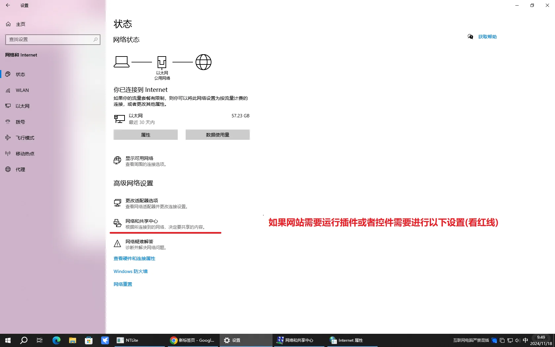The image size is (555, 347).
Task: Click the 网络状态 subheading
Action: point(127,40)
